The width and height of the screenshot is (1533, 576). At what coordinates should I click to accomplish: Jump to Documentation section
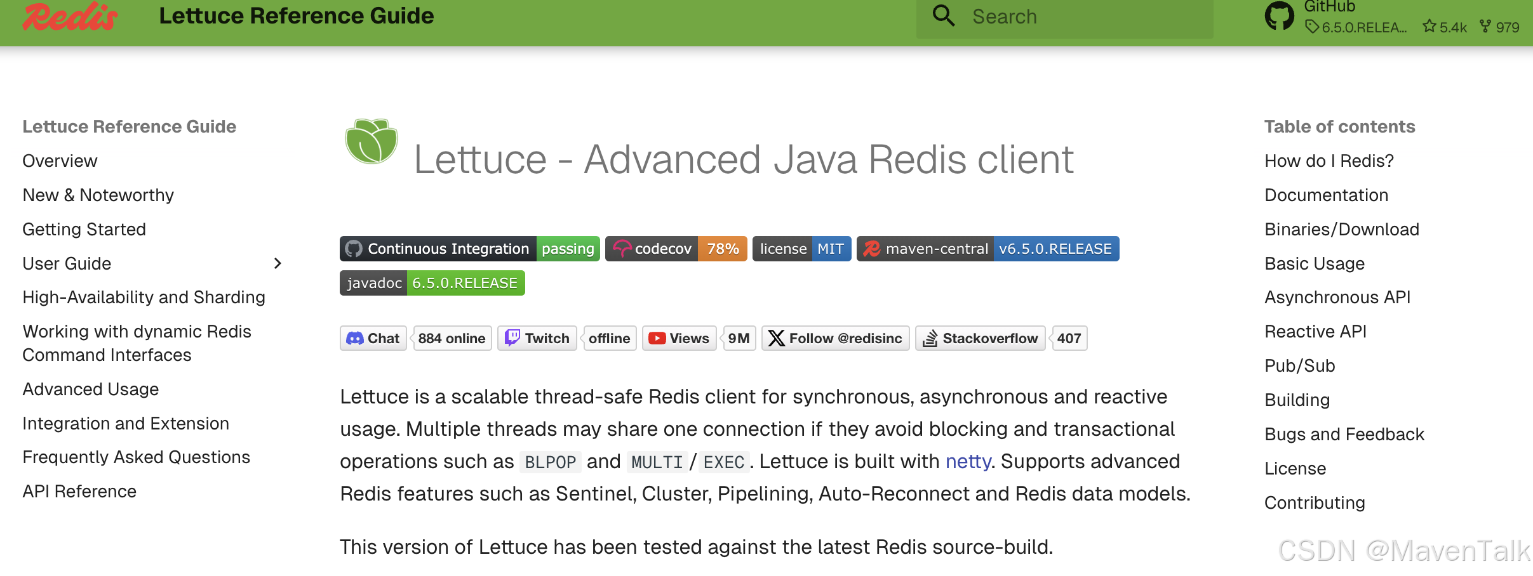(1327, 195)
